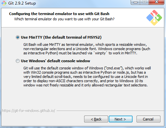Click the 'Which terminal emulator do you want' subtitle
166x128 pixels.
64,19
